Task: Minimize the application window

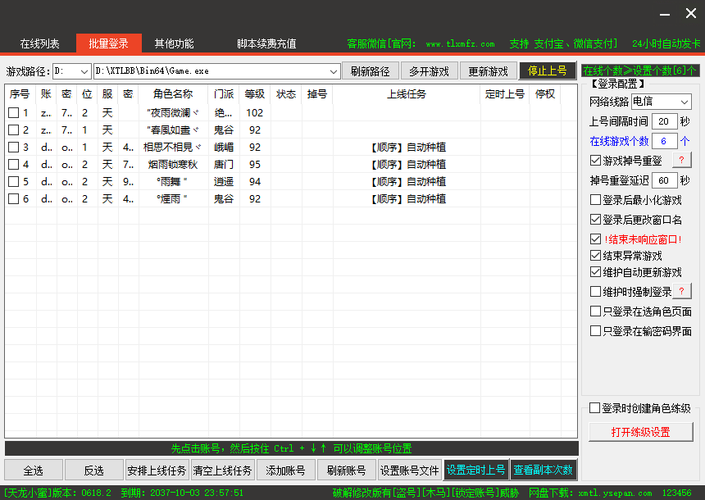Action: (x=665, y=14)
